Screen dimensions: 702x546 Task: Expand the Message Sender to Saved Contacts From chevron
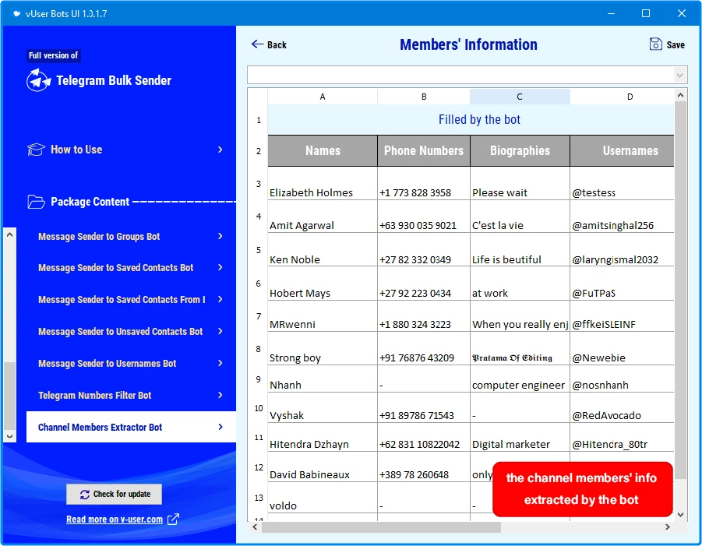tap(220, 299)
